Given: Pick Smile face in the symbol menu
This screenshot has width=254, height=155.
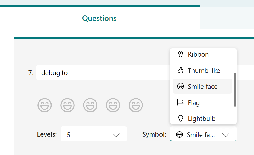Looking at the screenshot, I should [203, 86].
